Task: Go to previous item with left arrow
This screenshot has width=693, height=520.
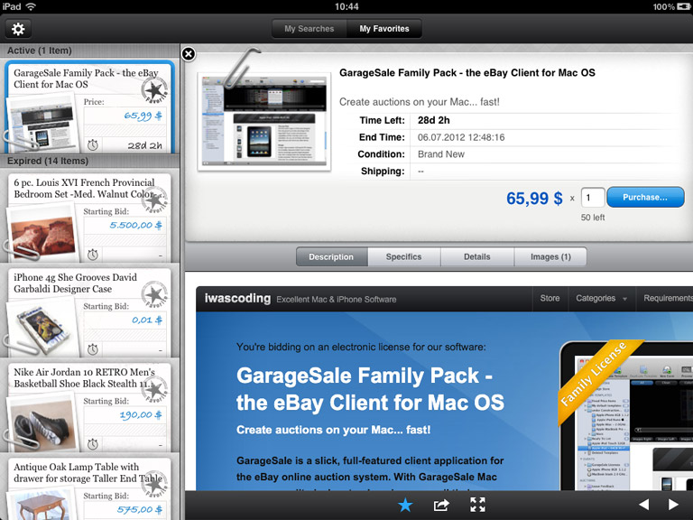Action: point(644,505)
